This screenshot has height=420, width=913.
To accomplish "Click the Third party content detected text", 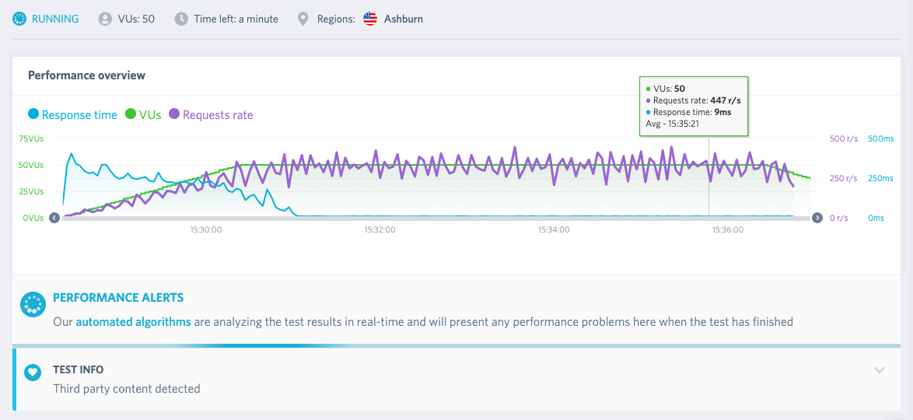I will point(126,389).
